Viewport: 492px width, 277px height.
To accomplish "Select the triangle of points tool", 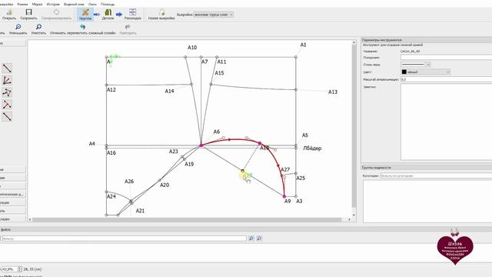I will (x=7, y=92).
